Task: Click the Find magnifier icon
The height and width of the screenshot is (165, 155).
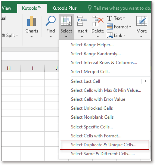Action: point(50,21)
